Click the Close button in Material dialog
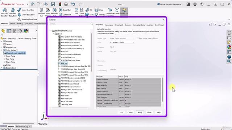Screen dimensions: 232x130 tap(149, 112)
